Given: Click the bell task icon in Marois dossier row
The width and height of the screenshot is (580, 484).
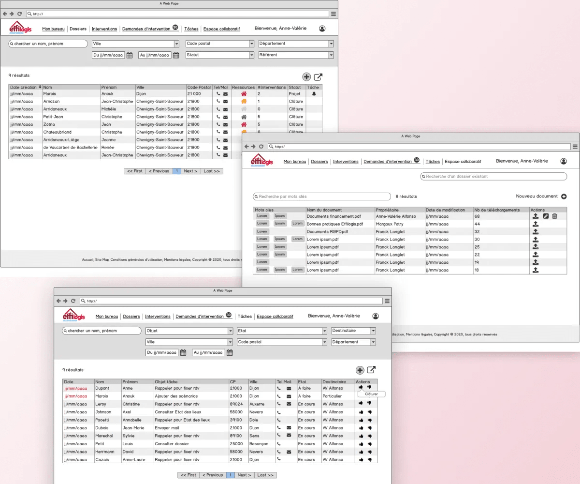Looking at the screenshot, I should [314, 94].
